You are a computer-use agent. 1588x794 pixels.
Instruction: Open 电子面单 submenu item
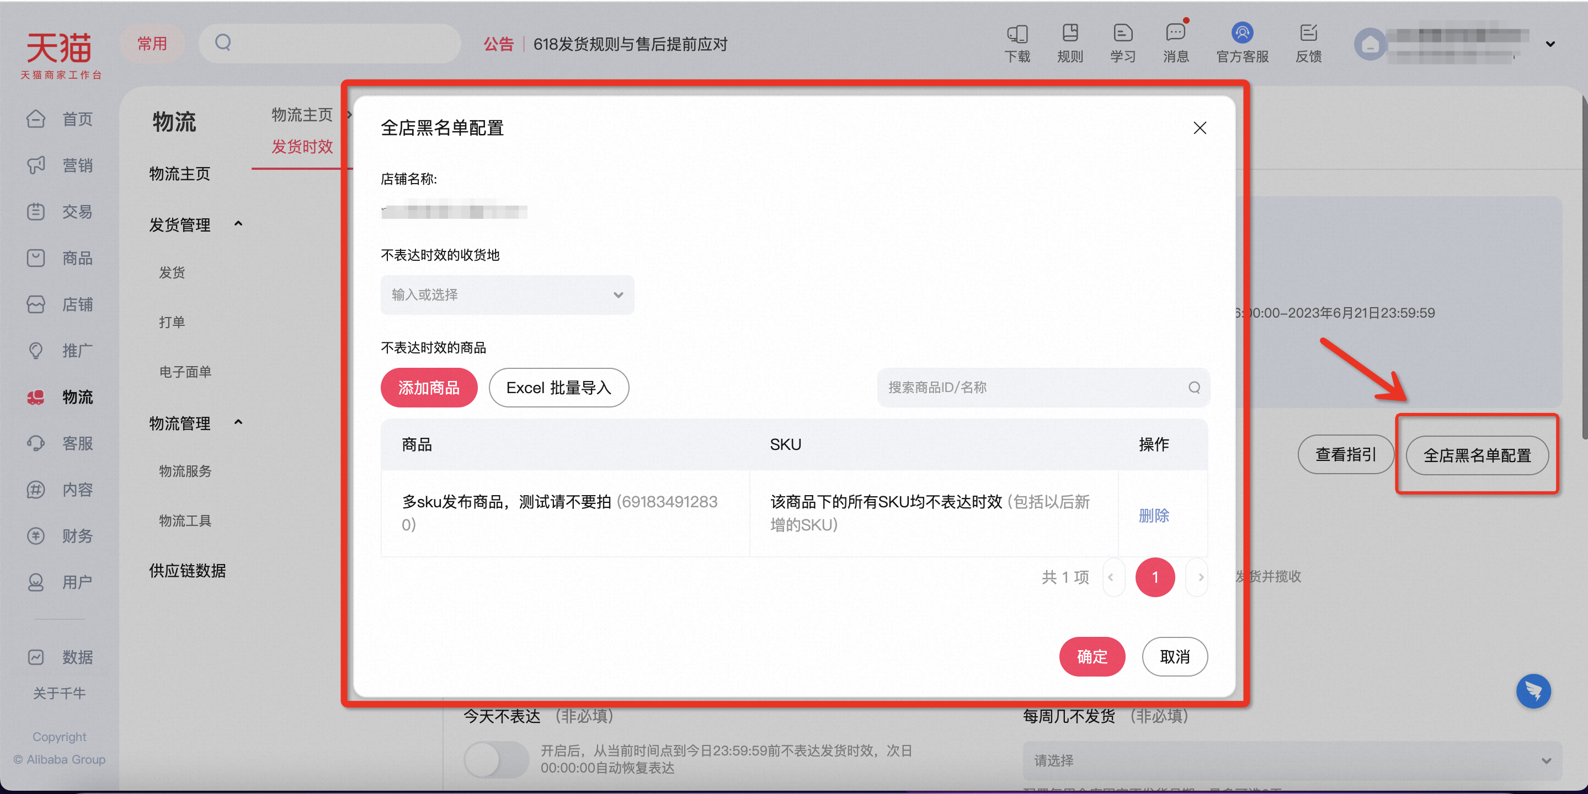(185, 372)
